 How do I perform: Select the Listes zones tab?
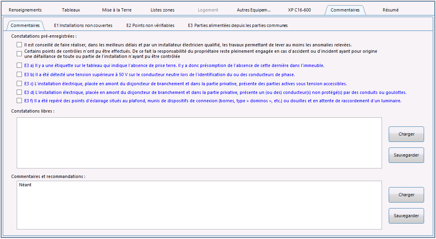pyautogui.click(x=162, y=10)
